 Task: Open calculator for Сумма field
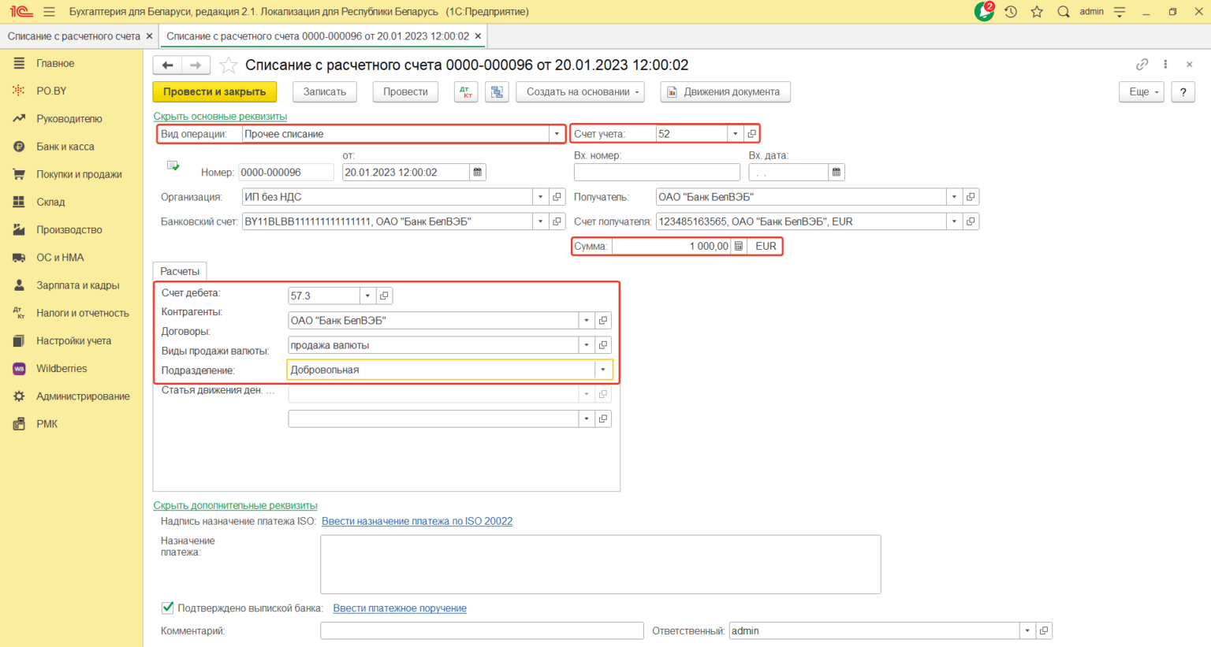738,247
